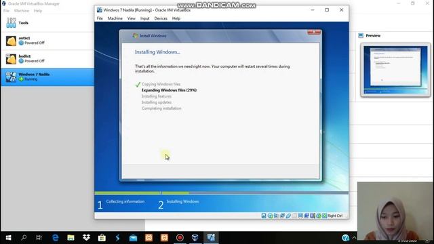Launch Microsoft Edge from the taskbar
The width and height of the screenshot is (434, 244).
coord(55,238)
